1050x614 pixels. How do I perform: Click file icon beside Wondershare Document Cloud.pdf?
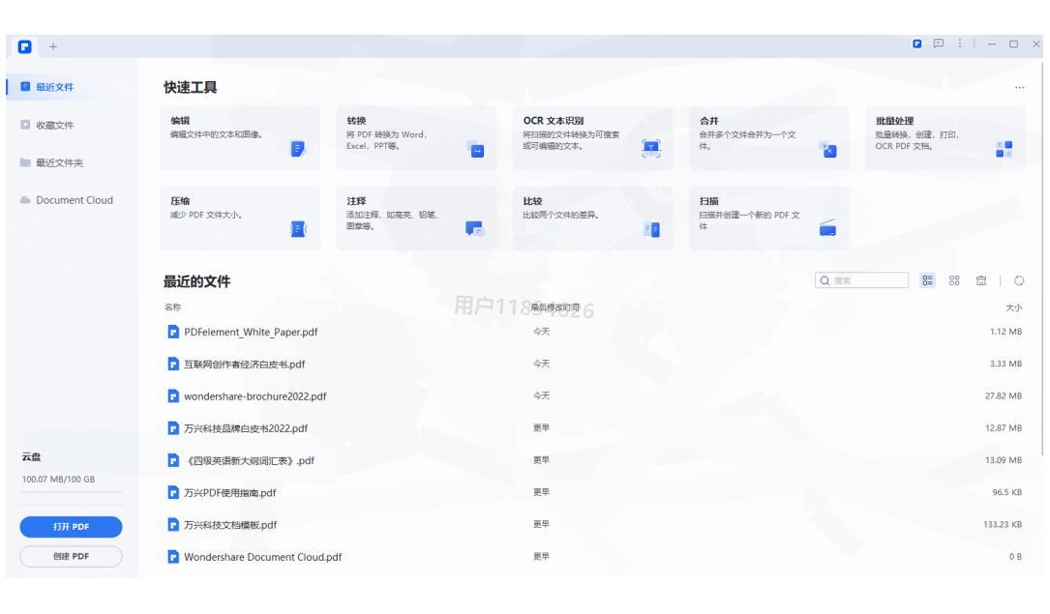tap(173, 557)
